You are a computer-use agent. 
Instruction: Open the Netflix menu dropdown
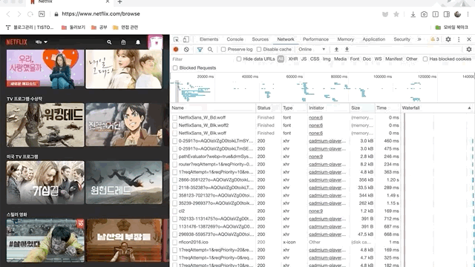click(42, 42)
